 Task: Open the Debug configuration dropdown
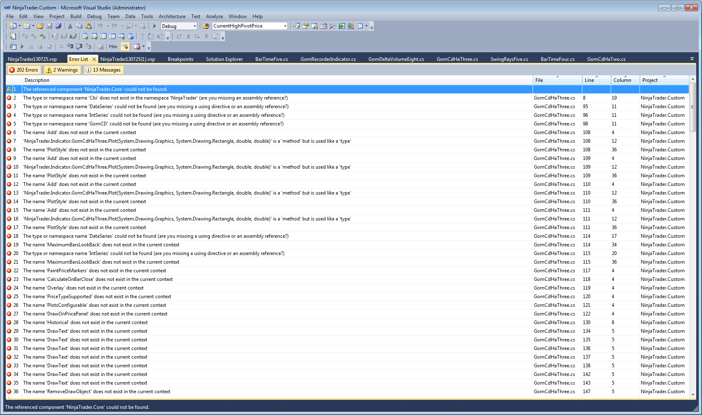pyautogui.click(x=179, y=26)
